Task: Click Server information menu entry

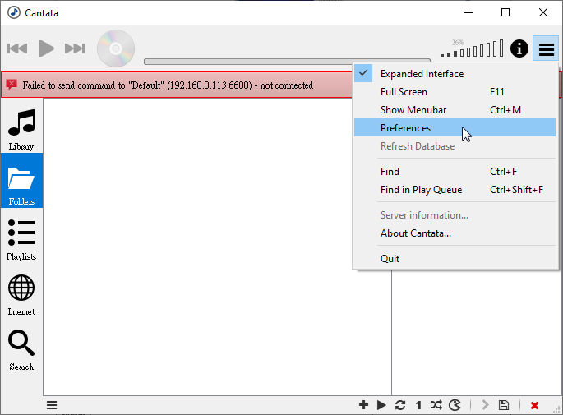Action: tap(455, 215)
